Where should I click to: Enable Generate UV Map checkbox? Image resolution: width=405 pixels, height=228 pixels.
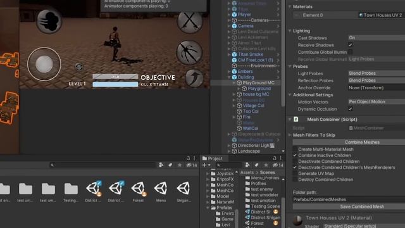(295, 174)
